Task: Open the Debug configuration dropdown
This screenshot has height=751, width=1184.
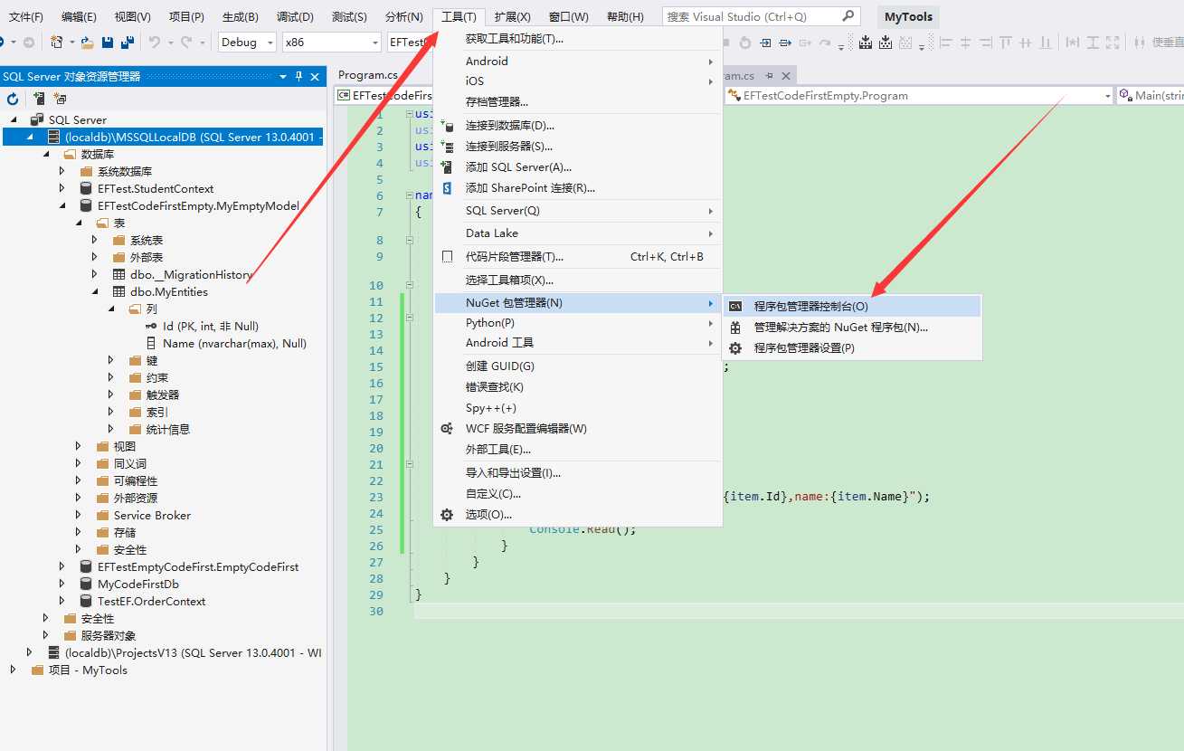Action: 270,43
